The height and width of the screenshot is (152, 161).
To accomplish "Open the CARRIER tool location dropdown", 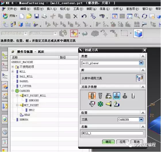I will click(141, 119).
